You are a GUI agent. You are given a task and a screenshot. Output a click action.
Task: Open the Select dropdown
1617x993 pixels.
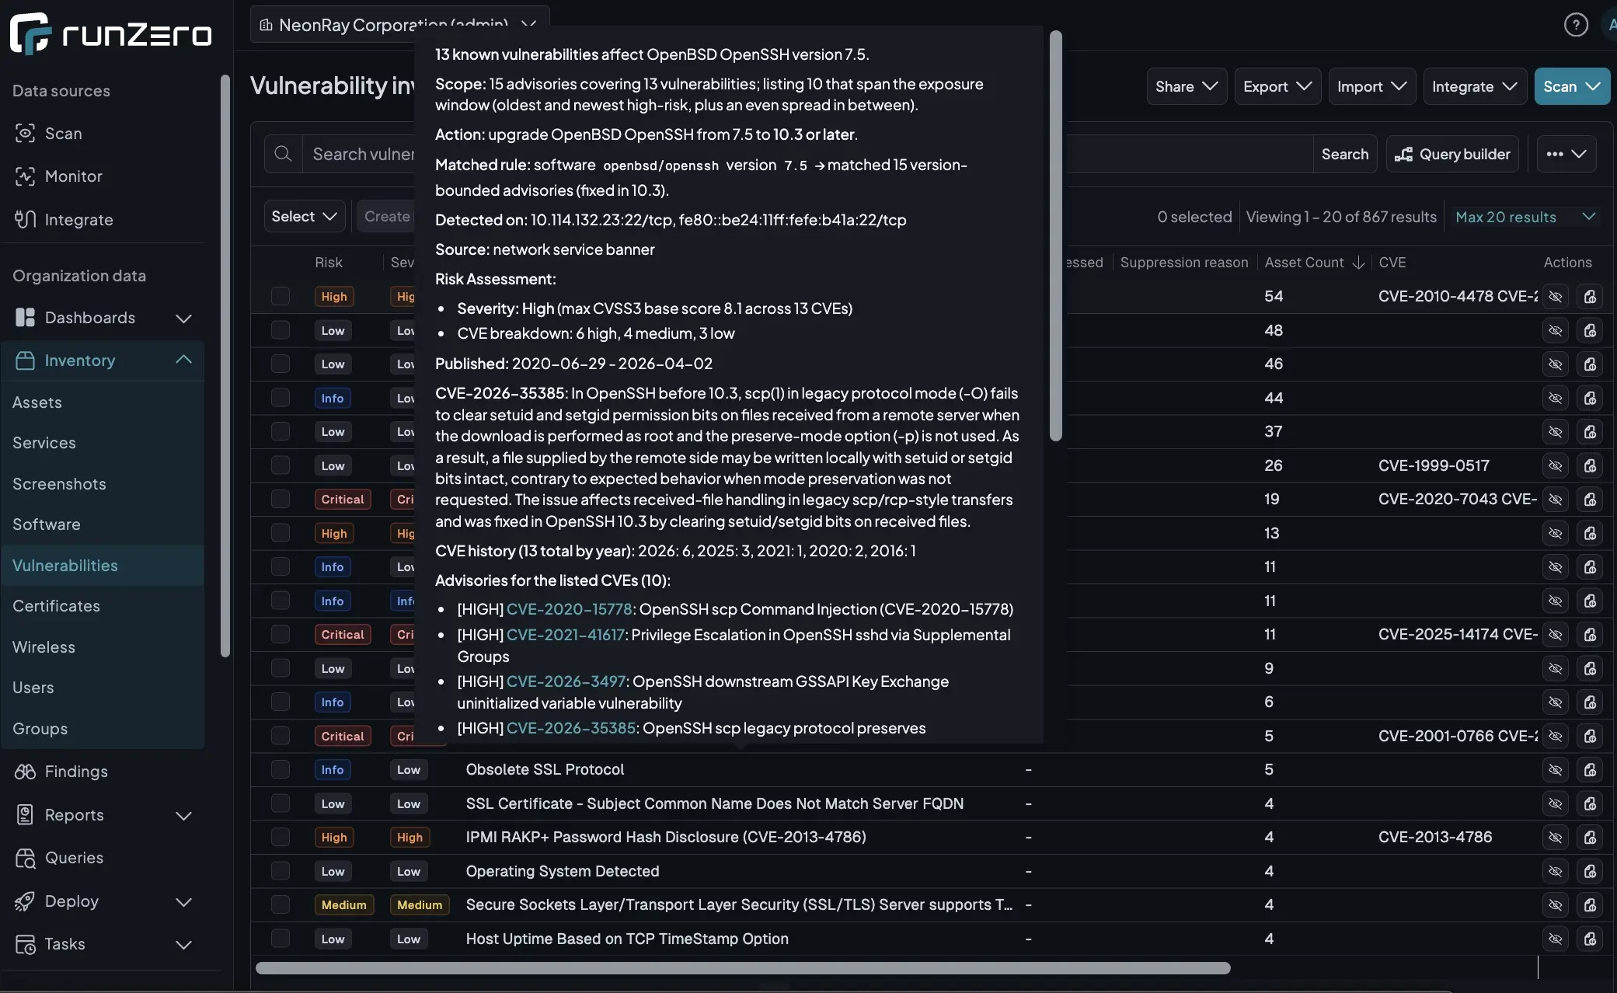click(305, 216)
